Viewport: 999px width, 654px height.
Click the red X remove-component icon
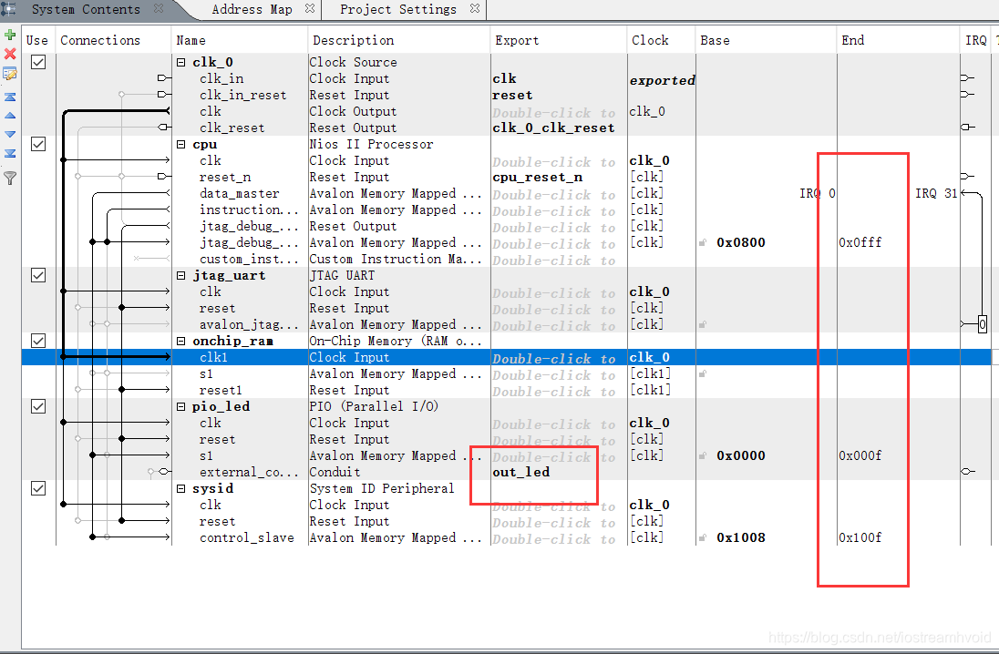point(10,54)
